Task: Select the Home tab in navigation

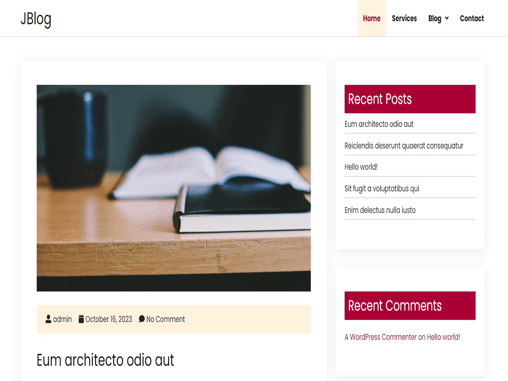Action: tap(371, 18)
